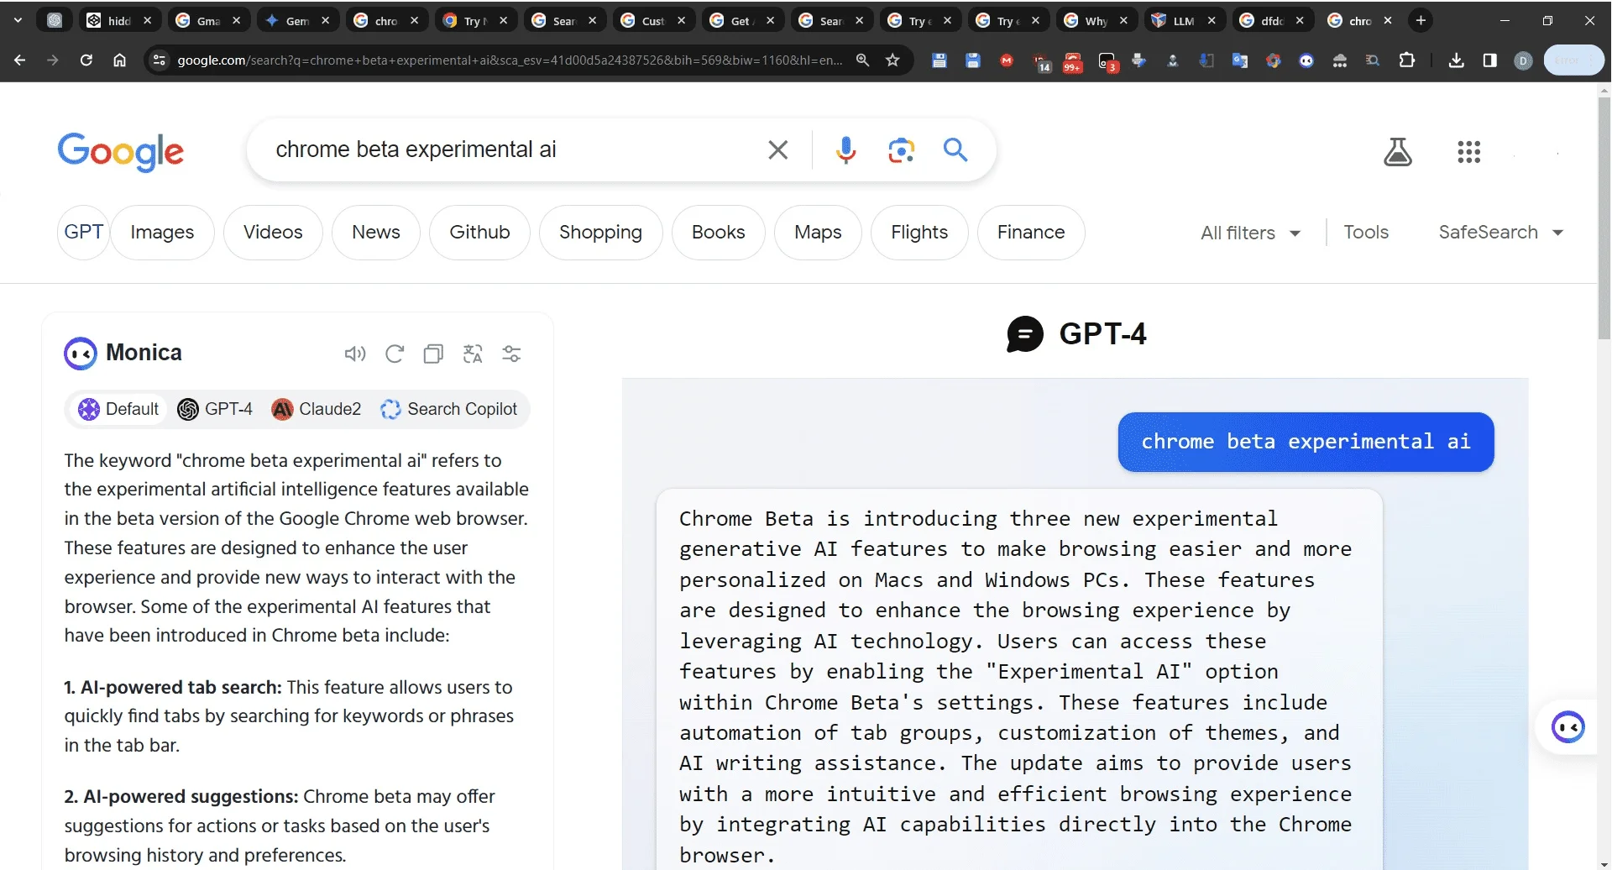Open the Chrome extensions puzzle menu
The image size is (1612, 870).
pyautogui.click(x=1407, y=60)
